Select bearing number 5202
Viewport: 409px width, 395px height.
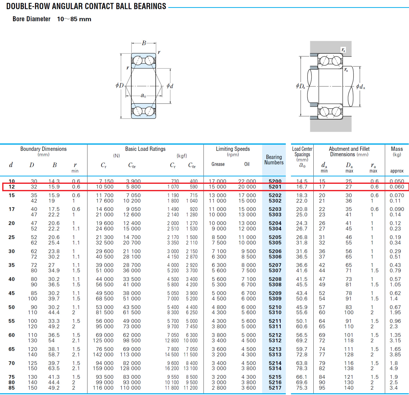pos(275,195)
